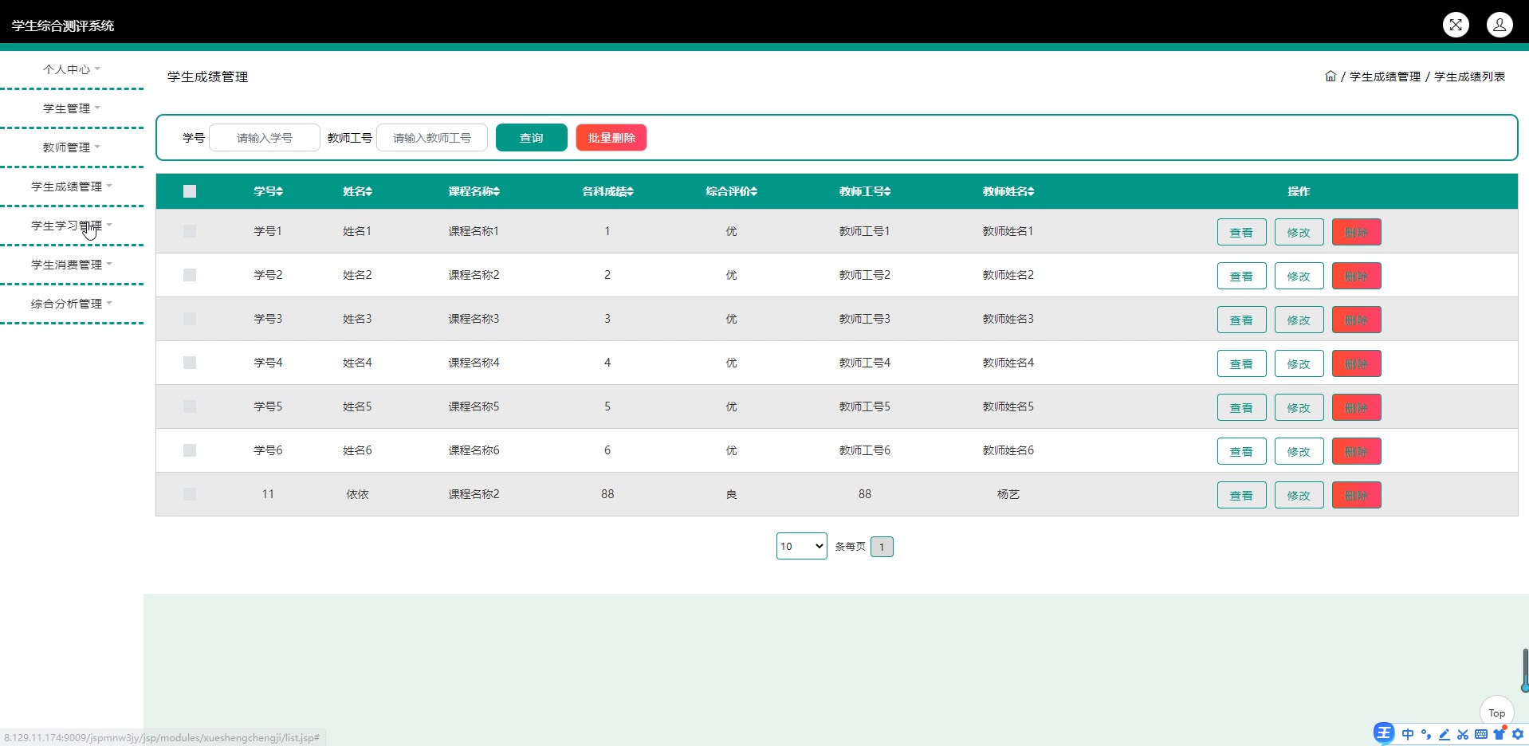Expand the 个人中心 sidebar menu
The width and height of the screenshot is (1529, 746).
72,69
